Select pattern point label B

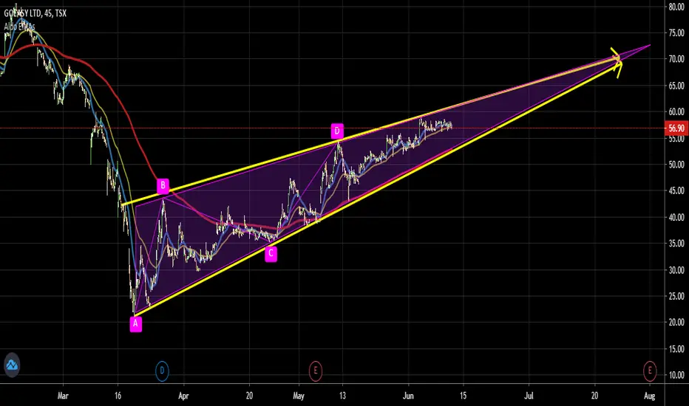(163, 186)
